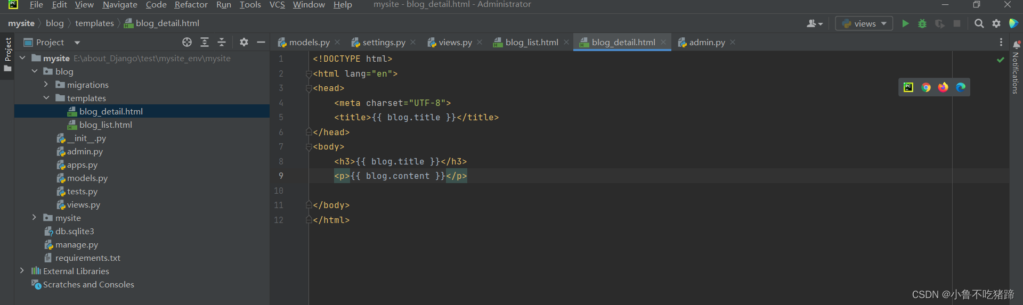Open IDE settings gear in top toolbar
This screenshot has width=1023, height=305.
tap(996, 23)
